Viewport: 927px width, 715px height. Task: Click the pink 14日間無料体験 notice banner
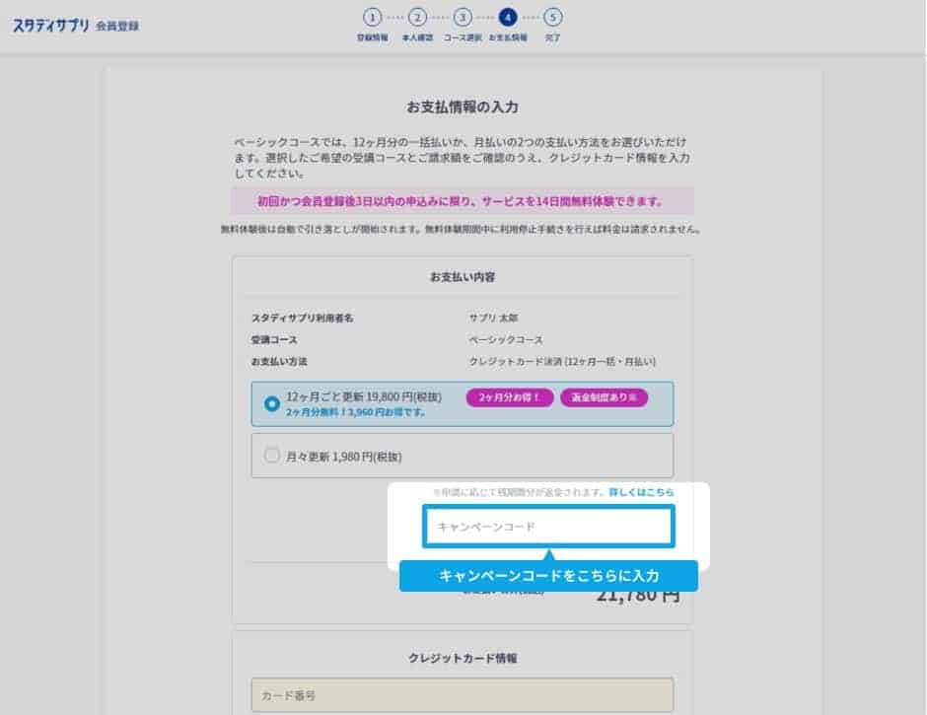coord(462,202)
